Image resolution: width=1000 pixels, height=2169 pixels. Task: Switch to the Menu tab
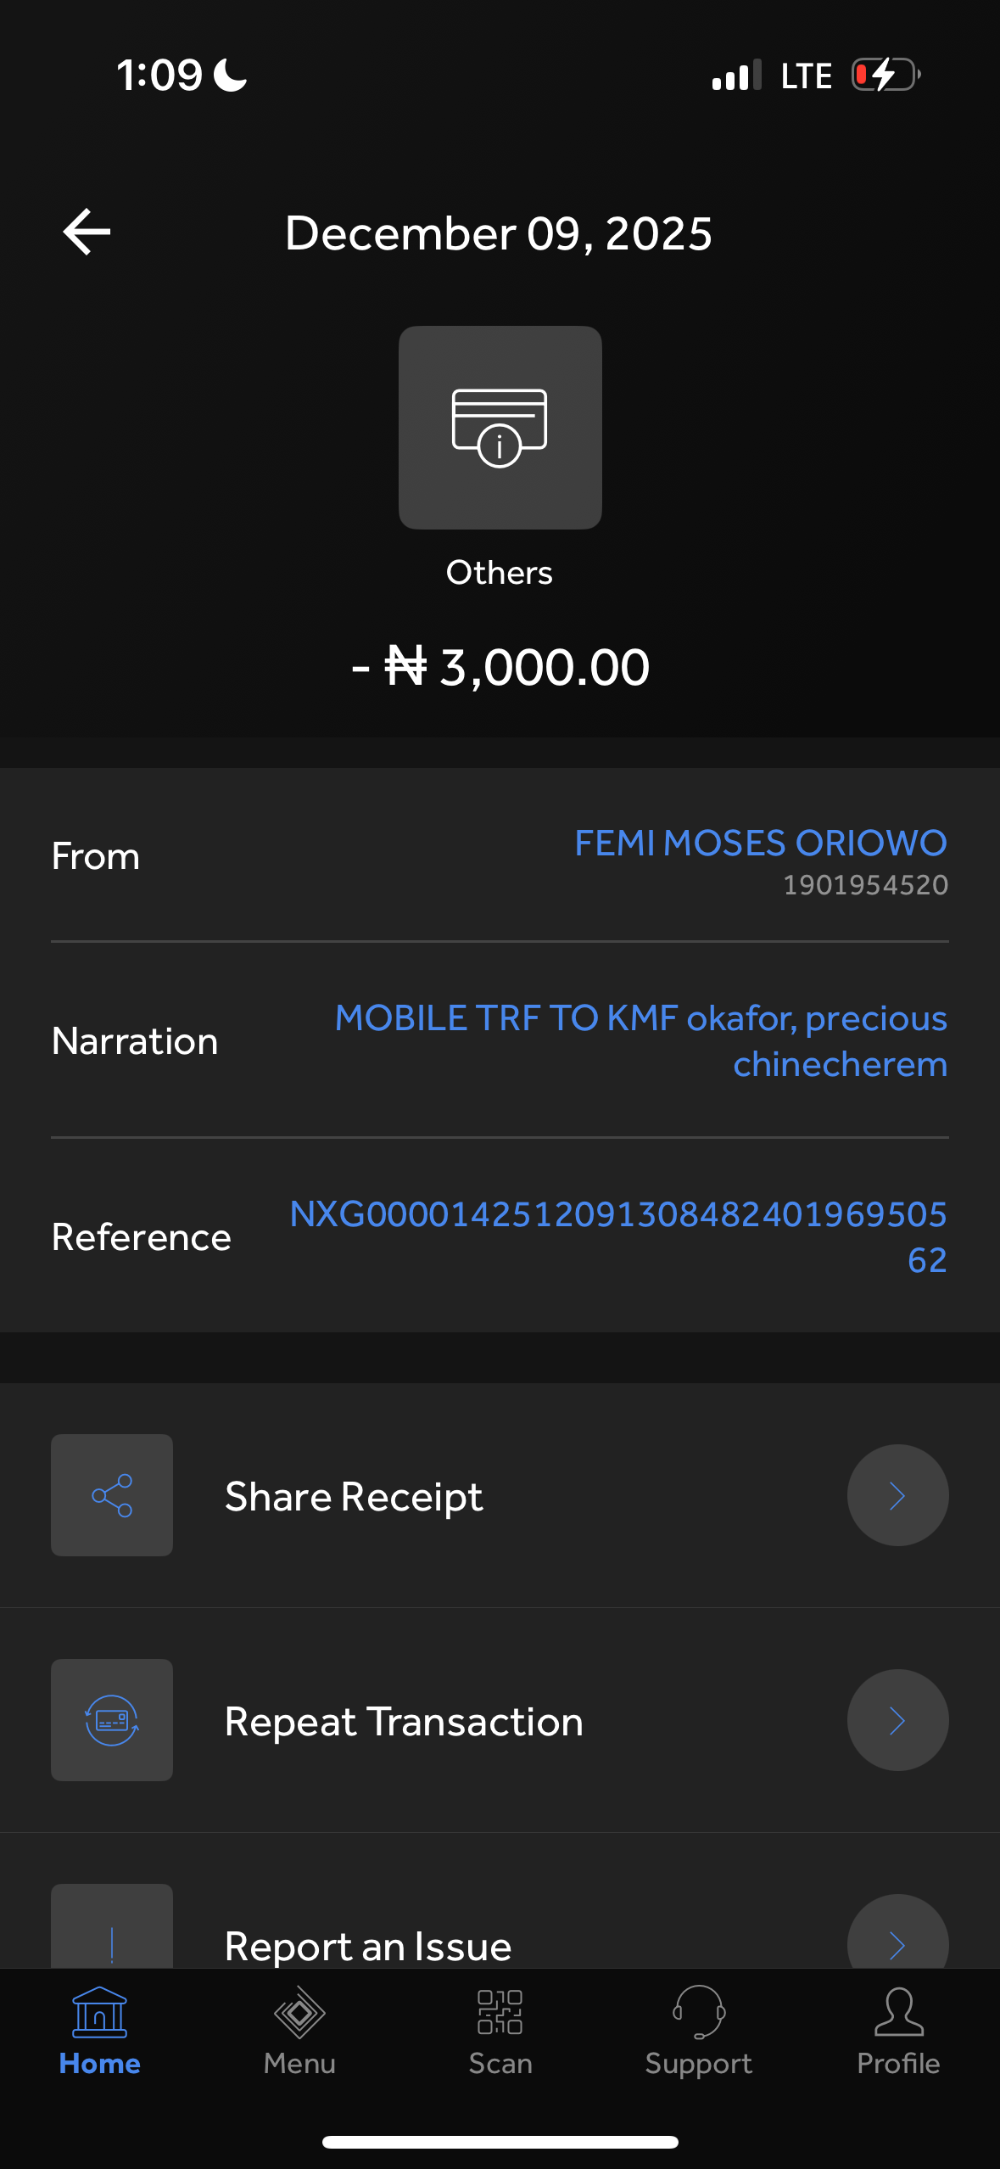(299, 2031)
